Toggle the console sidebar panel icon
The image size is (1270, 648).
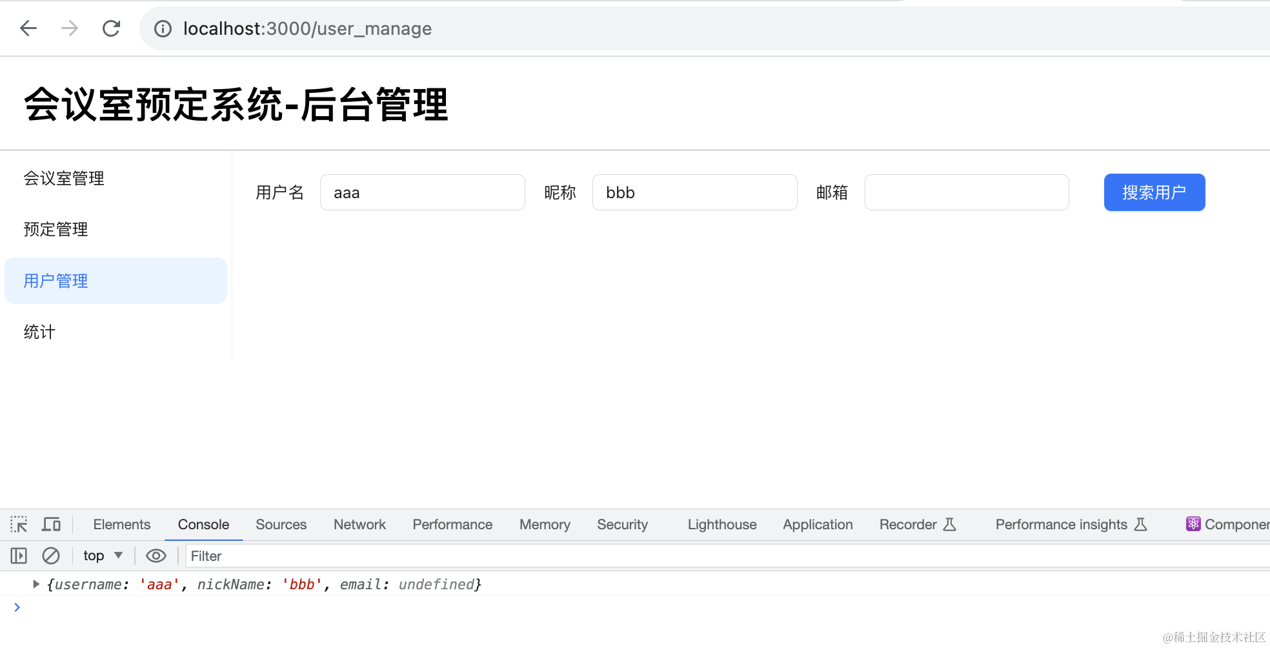[19, 556]
